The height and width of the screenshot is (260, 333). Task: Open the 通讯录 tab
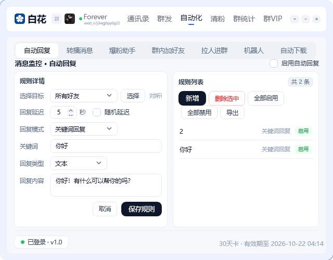pos(138,19)
